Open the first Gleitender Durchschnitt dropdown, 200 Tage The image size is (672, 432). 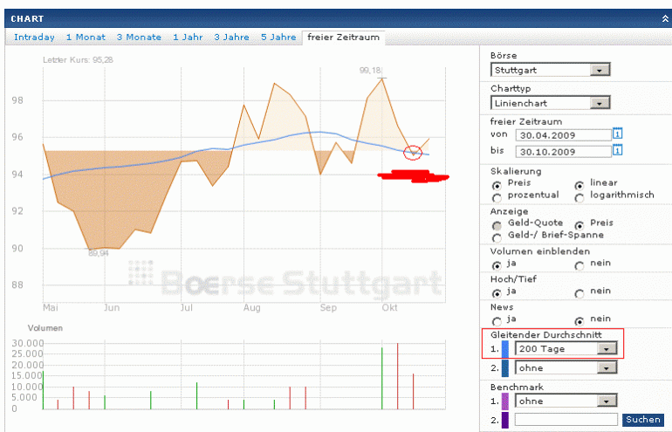click(x=566, y=348)
